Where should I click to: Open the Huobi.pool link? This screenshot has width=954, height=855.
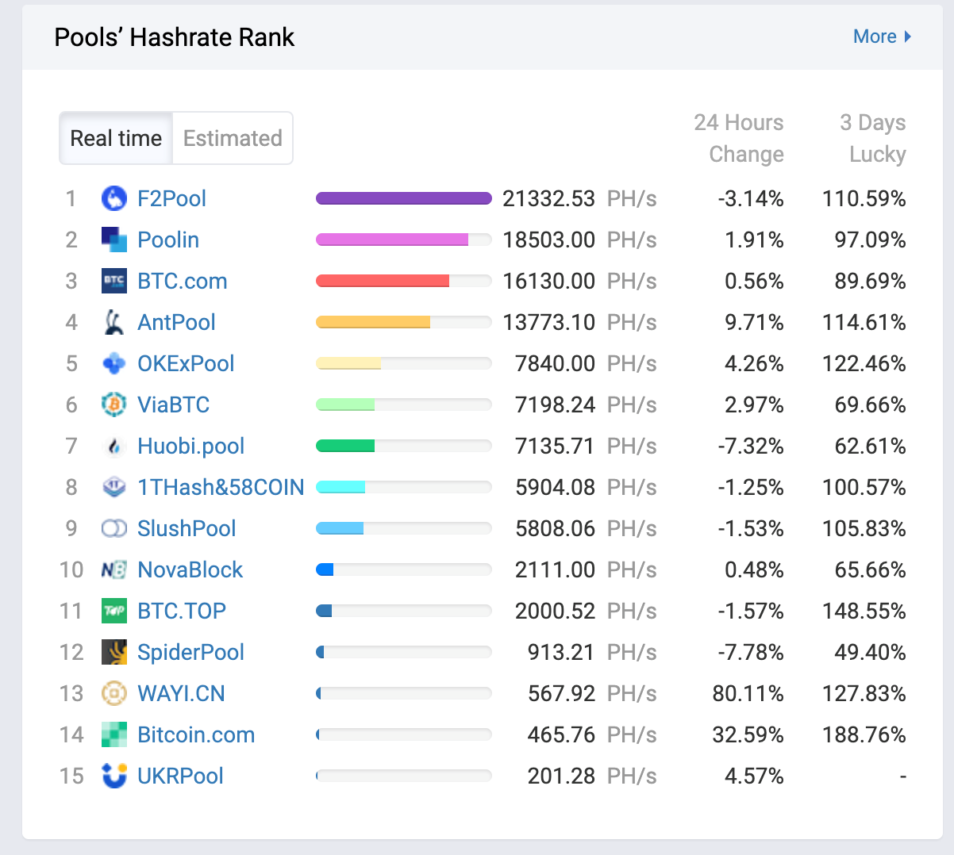(x=190, y=446)
